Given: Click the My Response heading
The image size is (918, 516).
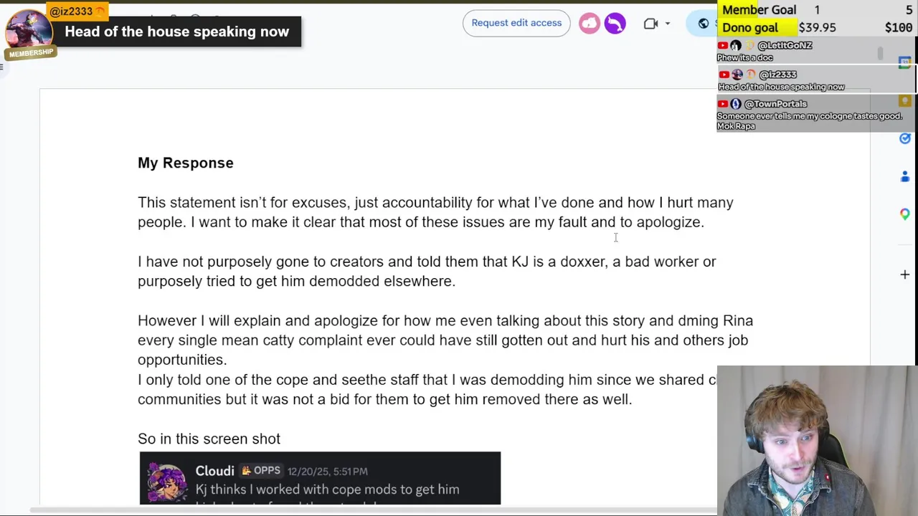Looking at the screenshot, I should coord(185,163).
